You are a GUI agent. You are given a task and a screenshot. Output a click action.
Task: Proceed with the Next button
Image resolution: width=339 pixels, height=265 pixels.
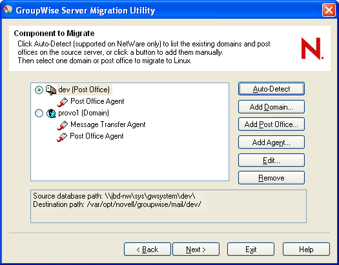click(x=196, y=250)
